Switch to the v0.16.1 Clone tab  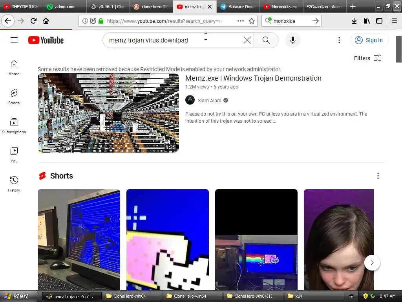108,6
